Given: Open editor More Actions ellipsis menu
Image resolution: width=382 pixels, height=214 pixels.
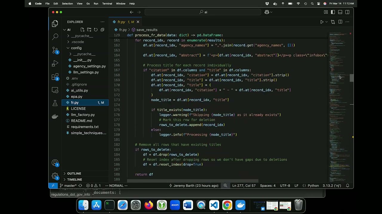Looking at the screenshot, I should (x=347, y=22).
